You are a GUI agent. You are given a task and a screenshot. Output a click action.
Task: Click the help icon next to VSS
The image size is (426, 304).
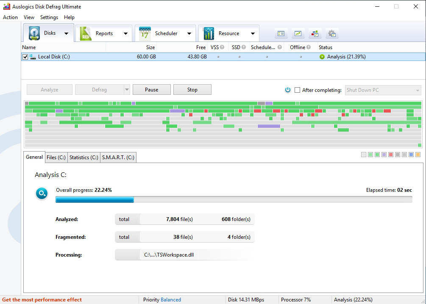(x=222, y=47)
